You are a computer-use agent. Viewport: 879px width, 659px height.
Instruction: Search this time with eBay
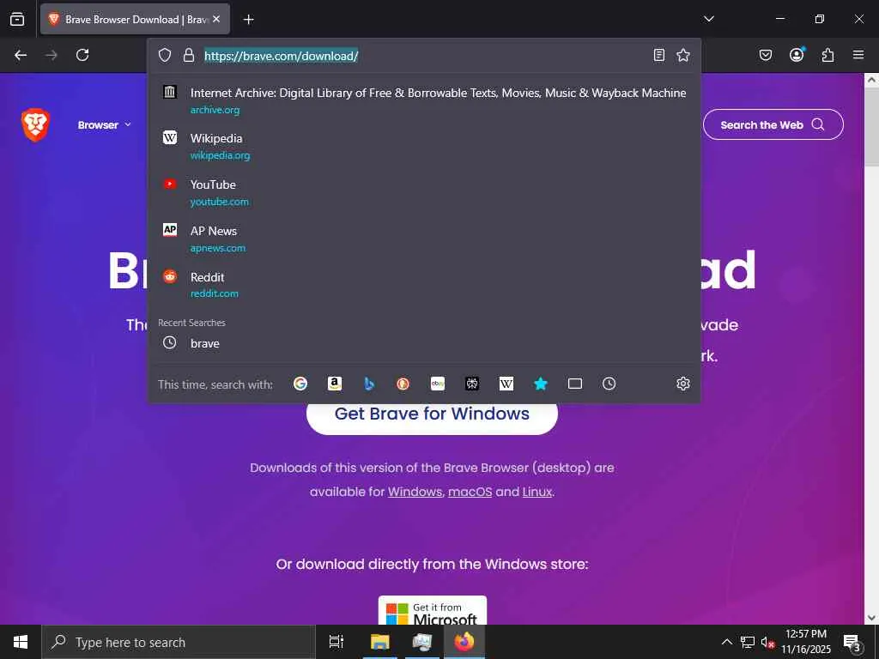point(438,384)
